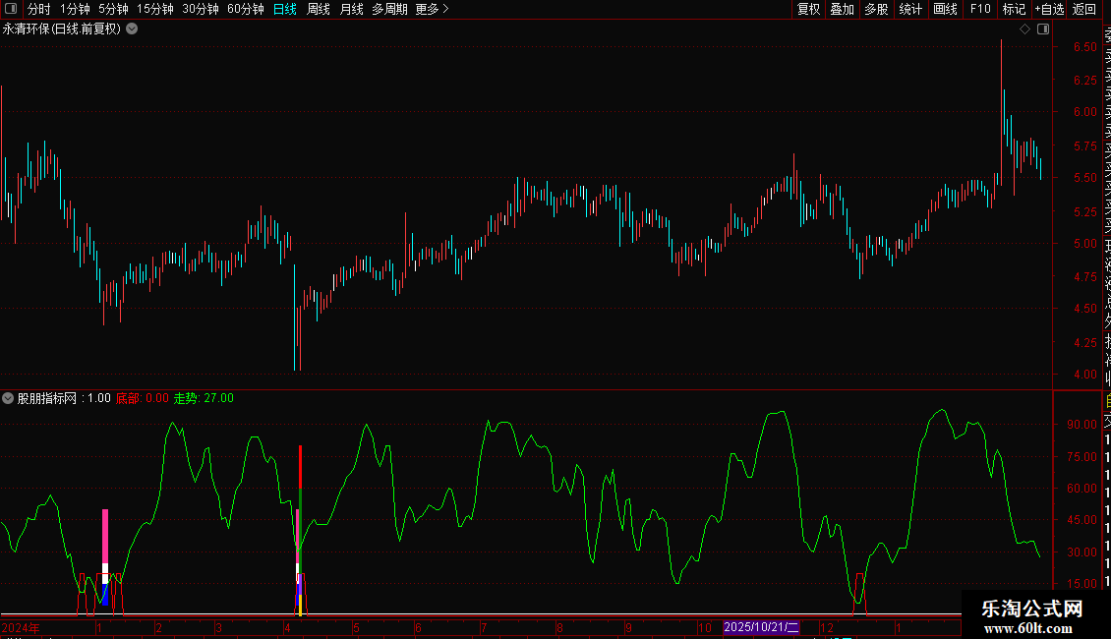The image size is (1111, 639).
Task: Activate the 画线 drawing tool
Action: 945,9
